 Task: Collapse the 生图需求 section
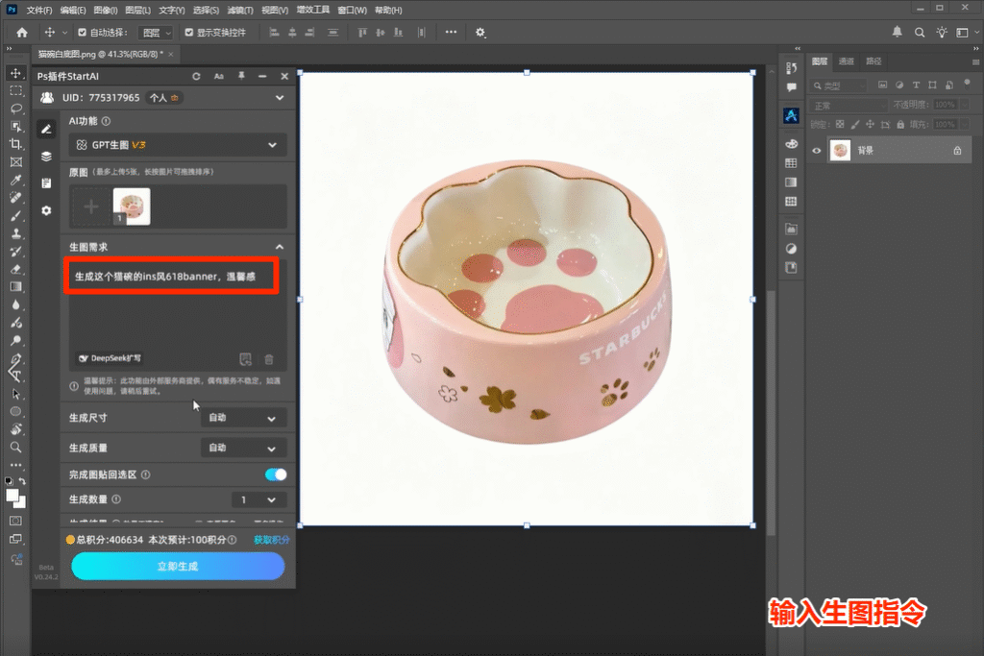coord(280,247)
